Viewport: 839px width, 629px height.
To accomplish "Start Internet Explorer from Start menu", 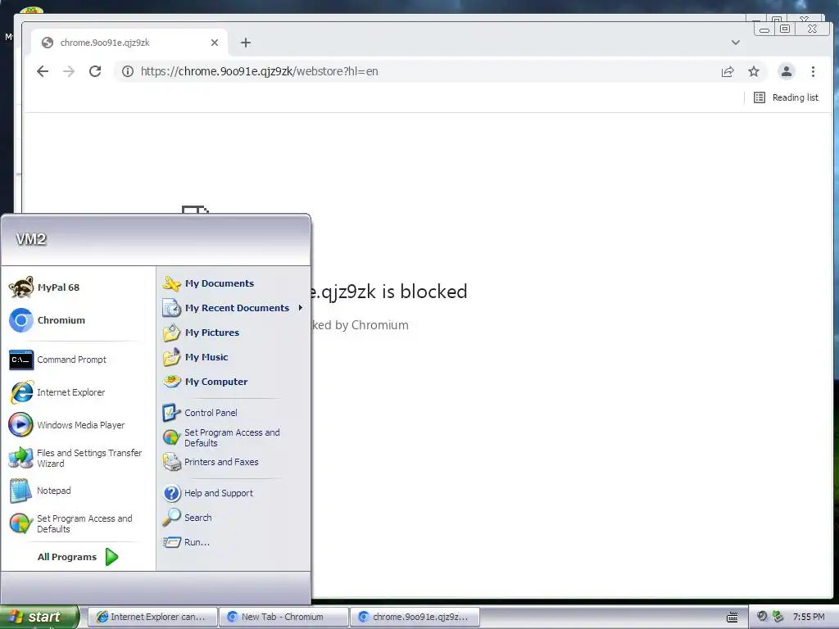I will 77,392.
